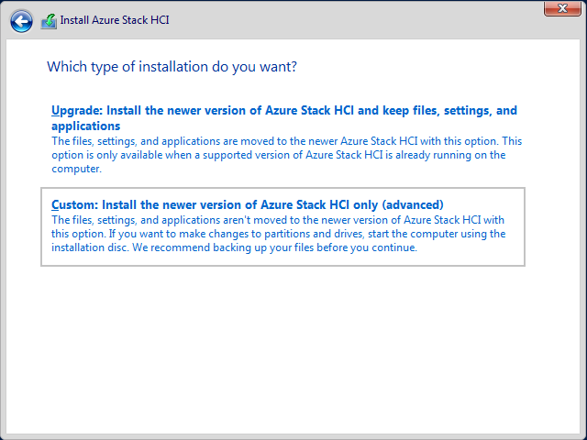This screenshot has width=587, height=440.
Task: Click the blue back arrow button
Action: click(21, 20)
